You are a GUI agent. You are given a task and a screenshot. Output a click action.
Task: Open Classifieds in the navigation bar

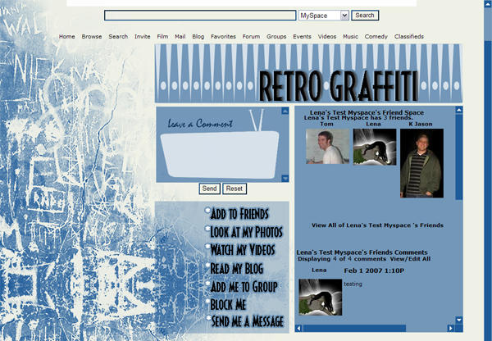409,36
